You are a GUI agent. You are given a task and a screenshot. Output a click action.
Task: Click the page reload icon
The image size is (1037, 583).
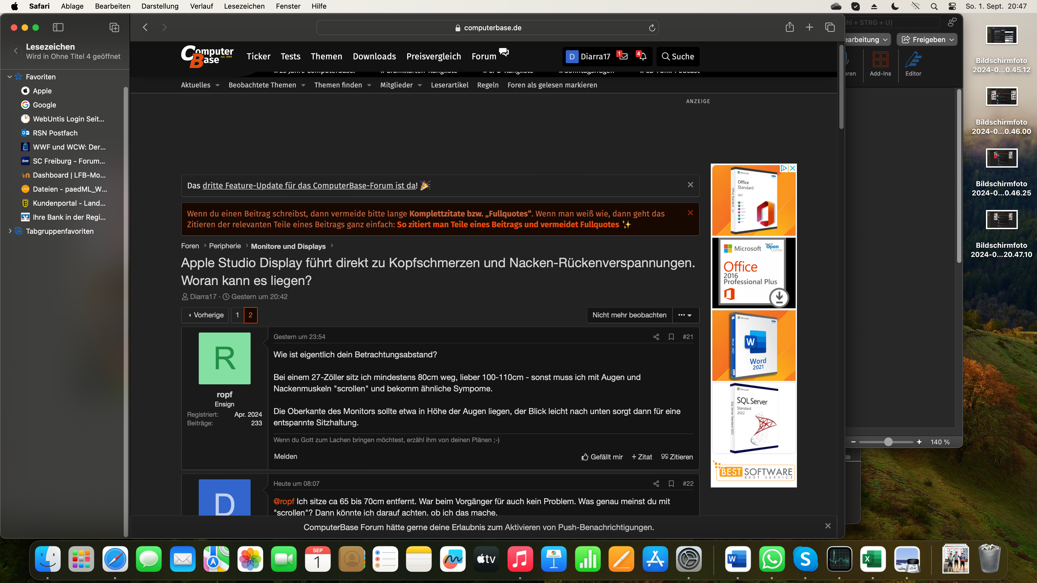click(652, 28)
